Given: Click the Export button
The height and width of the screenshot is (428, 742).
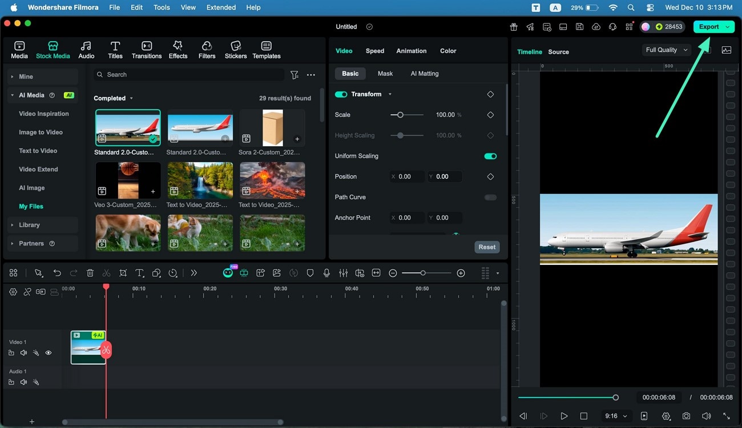Looking at the screenshot, I should (x=709, y=26).
